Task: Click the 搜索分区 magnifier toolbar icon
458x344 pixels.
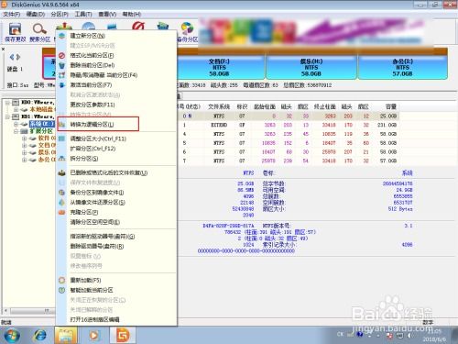Action: click(39, 32)
